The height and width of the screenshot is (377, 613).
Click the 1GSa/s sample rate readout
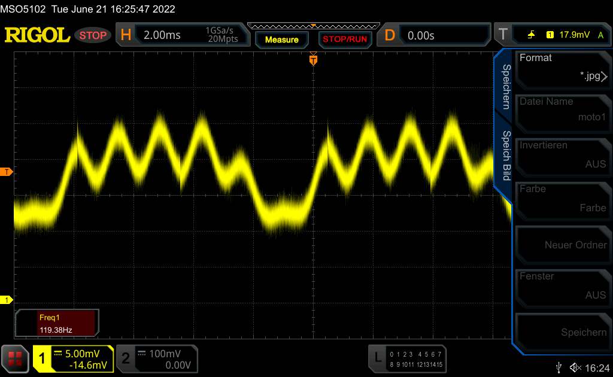[x=219, y=31]
